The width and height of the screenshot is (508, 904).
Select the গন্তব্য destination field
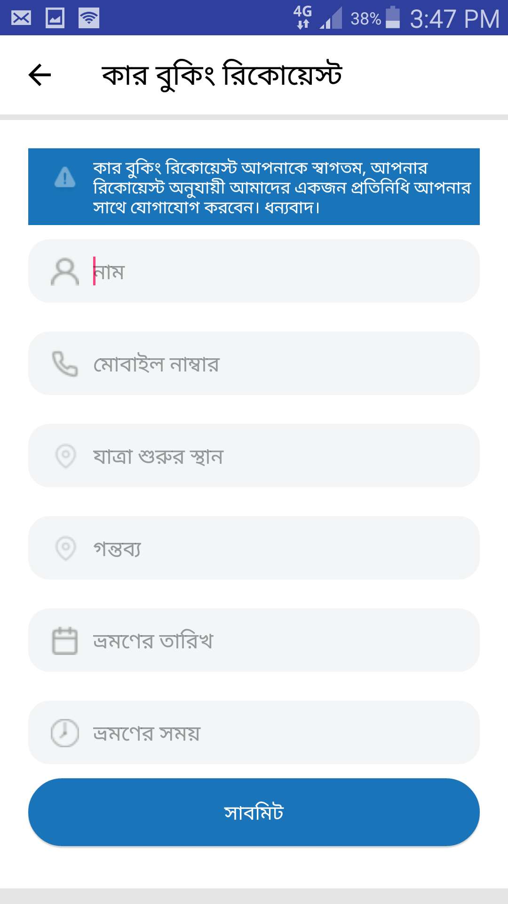coord(282,548)
